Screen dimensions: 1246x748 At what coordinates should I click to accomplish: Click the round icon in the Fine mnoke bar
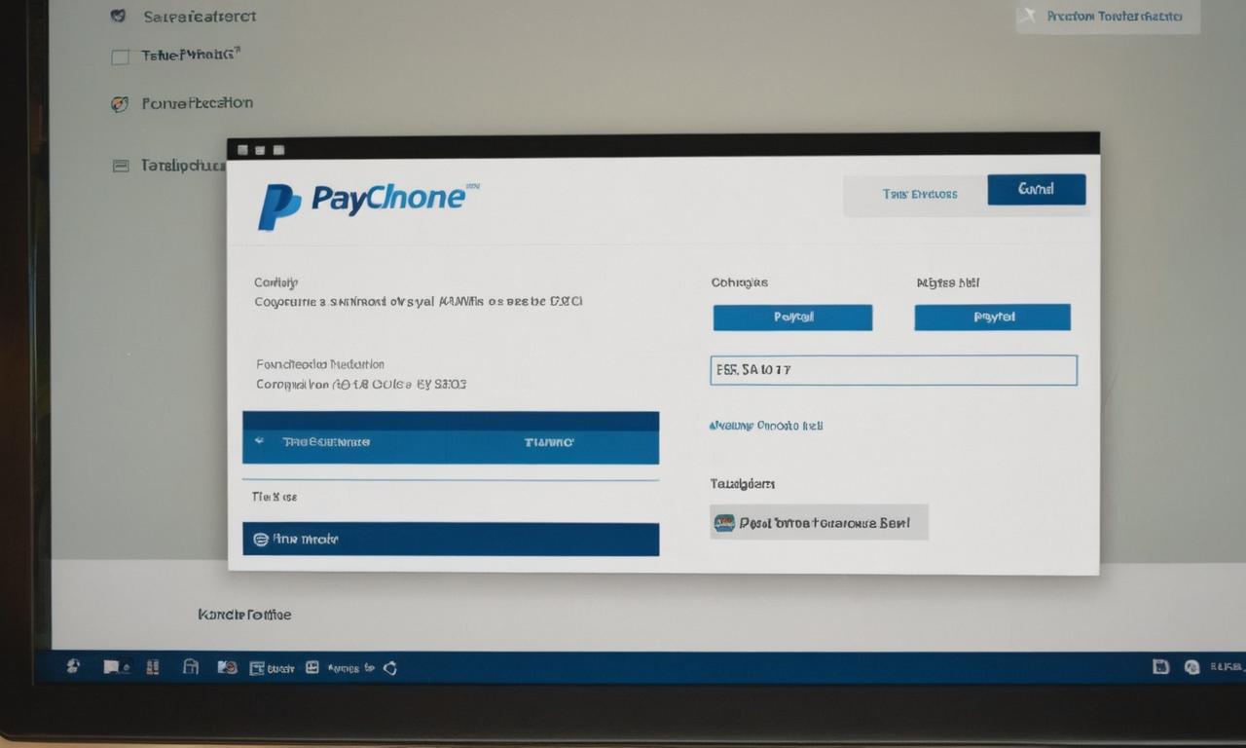260,539
